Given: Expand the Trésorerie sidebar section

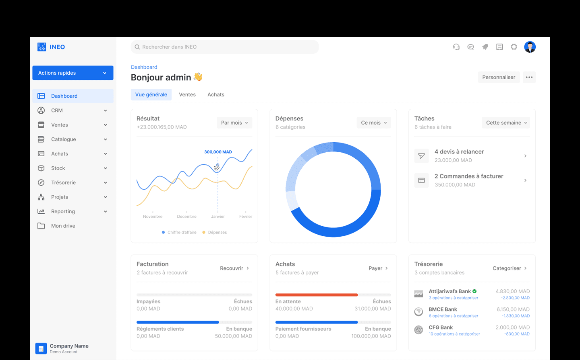Looking at the screenshot, I should coord(72,182).
